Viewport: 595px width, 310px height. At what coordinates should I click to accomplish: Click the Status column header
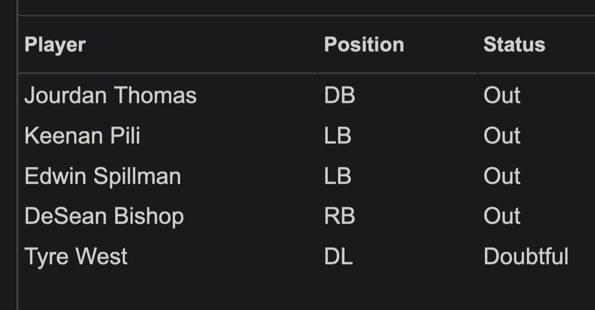click(x=514, y=45)
